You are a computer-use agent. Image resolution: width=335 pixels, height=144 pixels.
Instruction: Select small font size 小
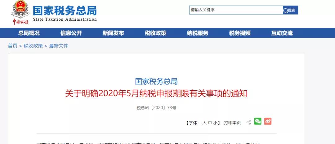tap(215, 123)
